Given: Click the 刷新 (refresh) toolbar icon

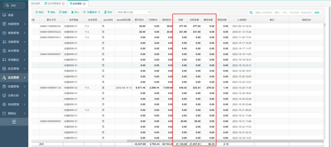Looking at the screenshot, I should tap(60, 12).
